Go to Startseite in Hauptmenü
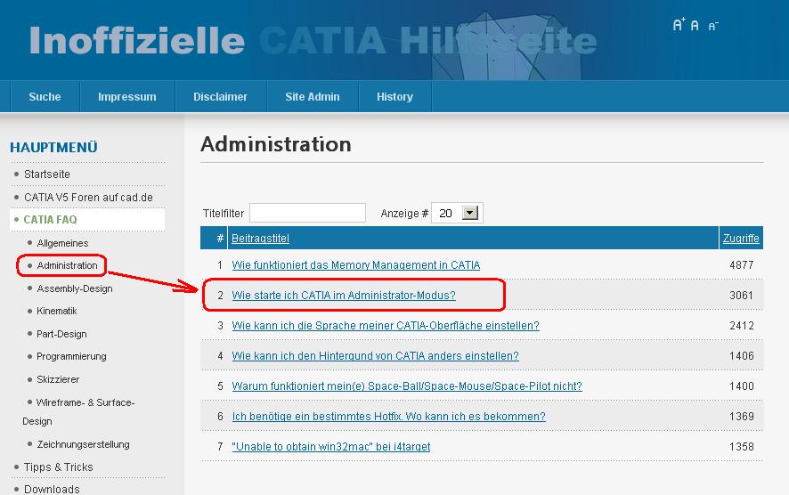The width and height of the screenshot is (789, 495). (x=47, y=174)
